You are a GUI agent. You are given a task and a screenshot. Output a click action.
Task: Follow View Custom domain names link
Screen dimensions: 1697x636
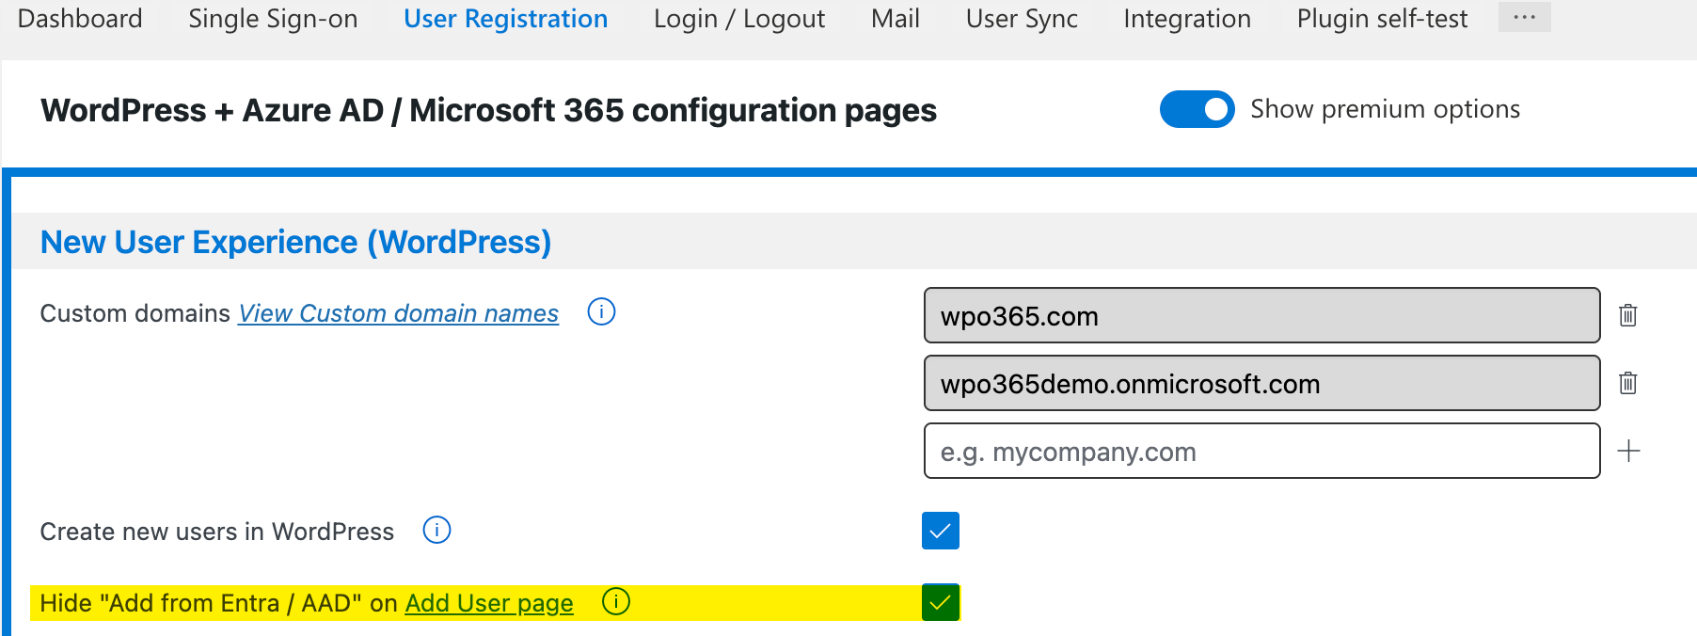click(x=398, y=313)
